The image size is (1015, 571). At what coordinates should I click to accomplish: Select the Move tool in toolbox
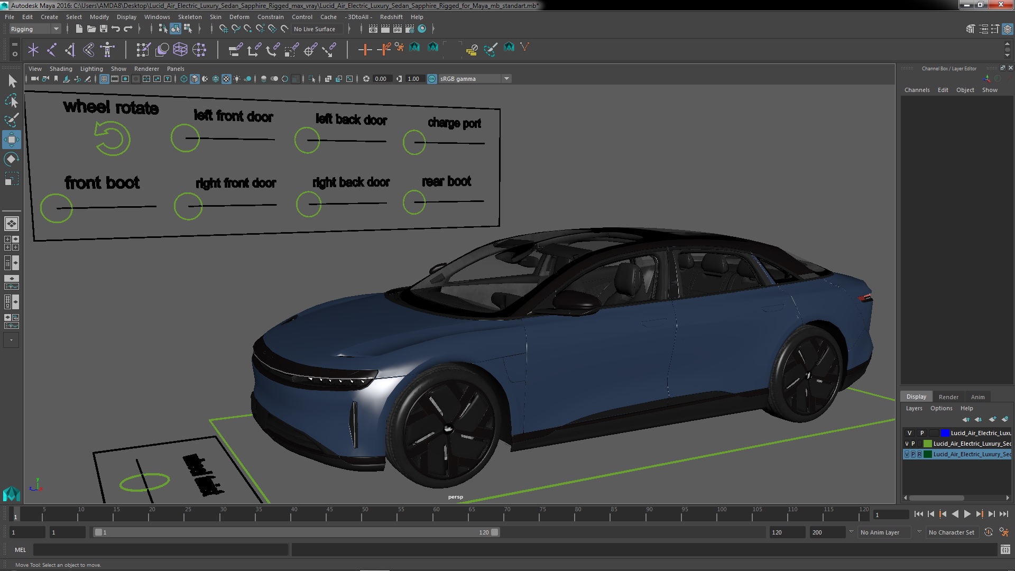11,140
